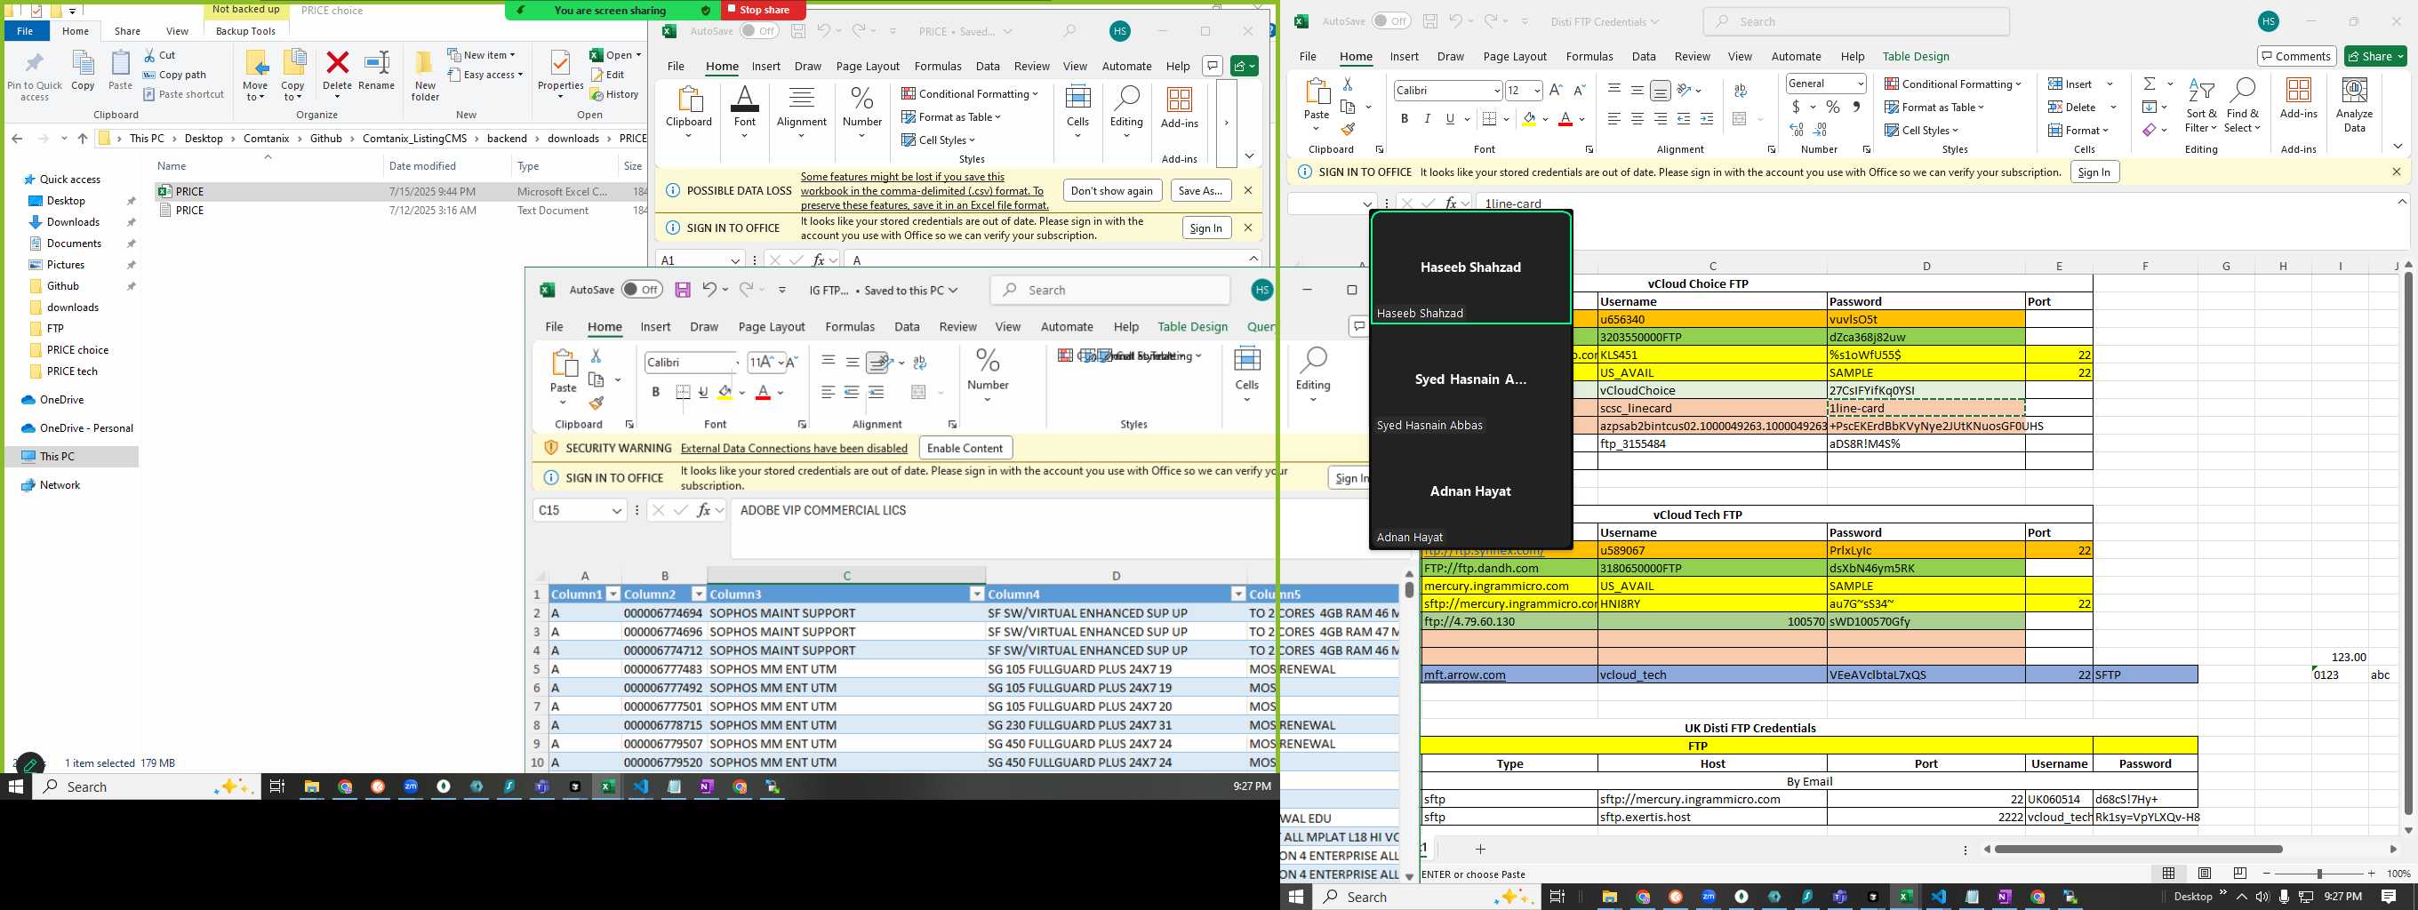This screenshot has width=2418, height=910.
Task: Open Add-ins in Disti FTP Credentials ribbon
Action: click(2299, 99)
